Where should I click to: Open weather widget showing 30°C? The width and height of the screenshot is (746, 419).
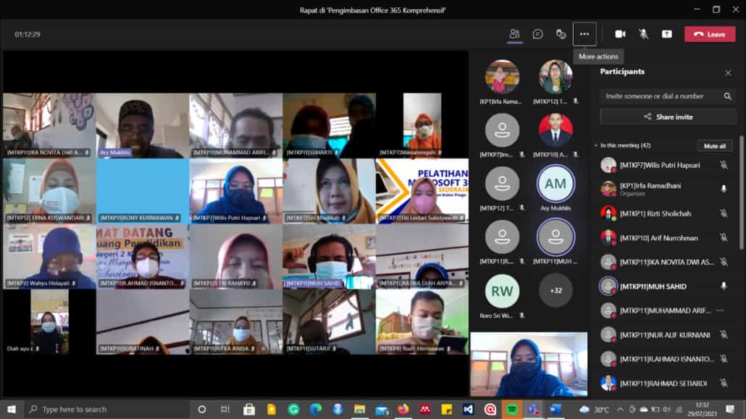594,409
